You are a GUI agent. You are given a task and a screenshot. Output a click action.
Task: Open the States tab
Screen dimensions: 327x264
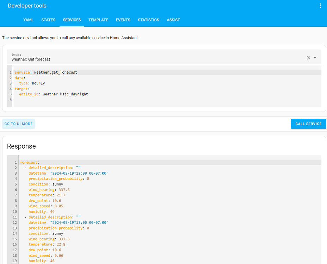48,20
